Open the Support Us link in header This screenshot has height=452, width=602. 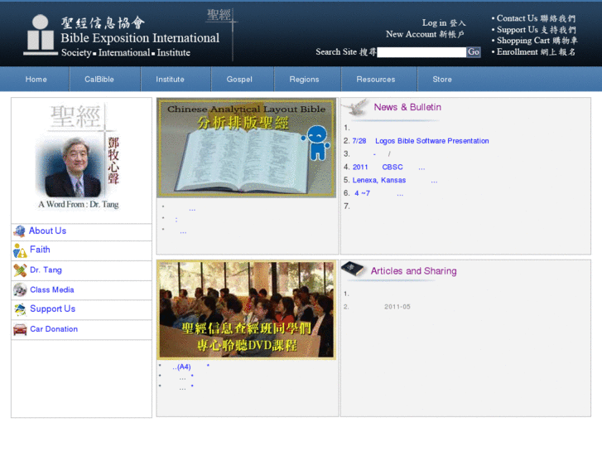pyautogui.click(x=537, y=30)
